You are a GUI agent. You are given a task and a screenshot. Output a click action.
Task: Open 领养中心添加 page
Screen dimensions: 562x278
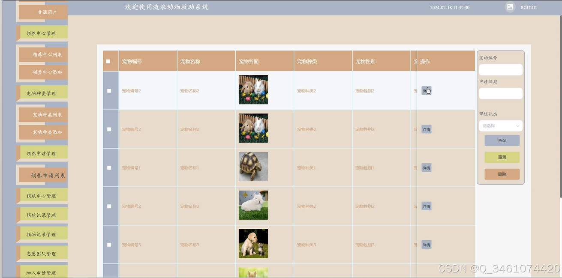[43, 72]
